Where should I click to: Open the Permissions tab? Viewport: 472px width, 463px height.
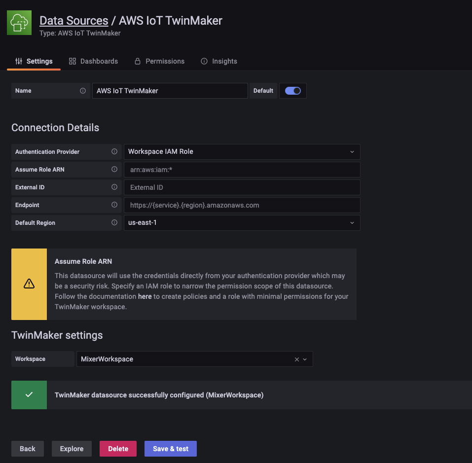(159, 61)
